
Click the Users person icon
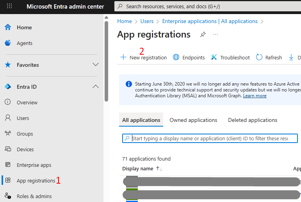click(7, 118)
